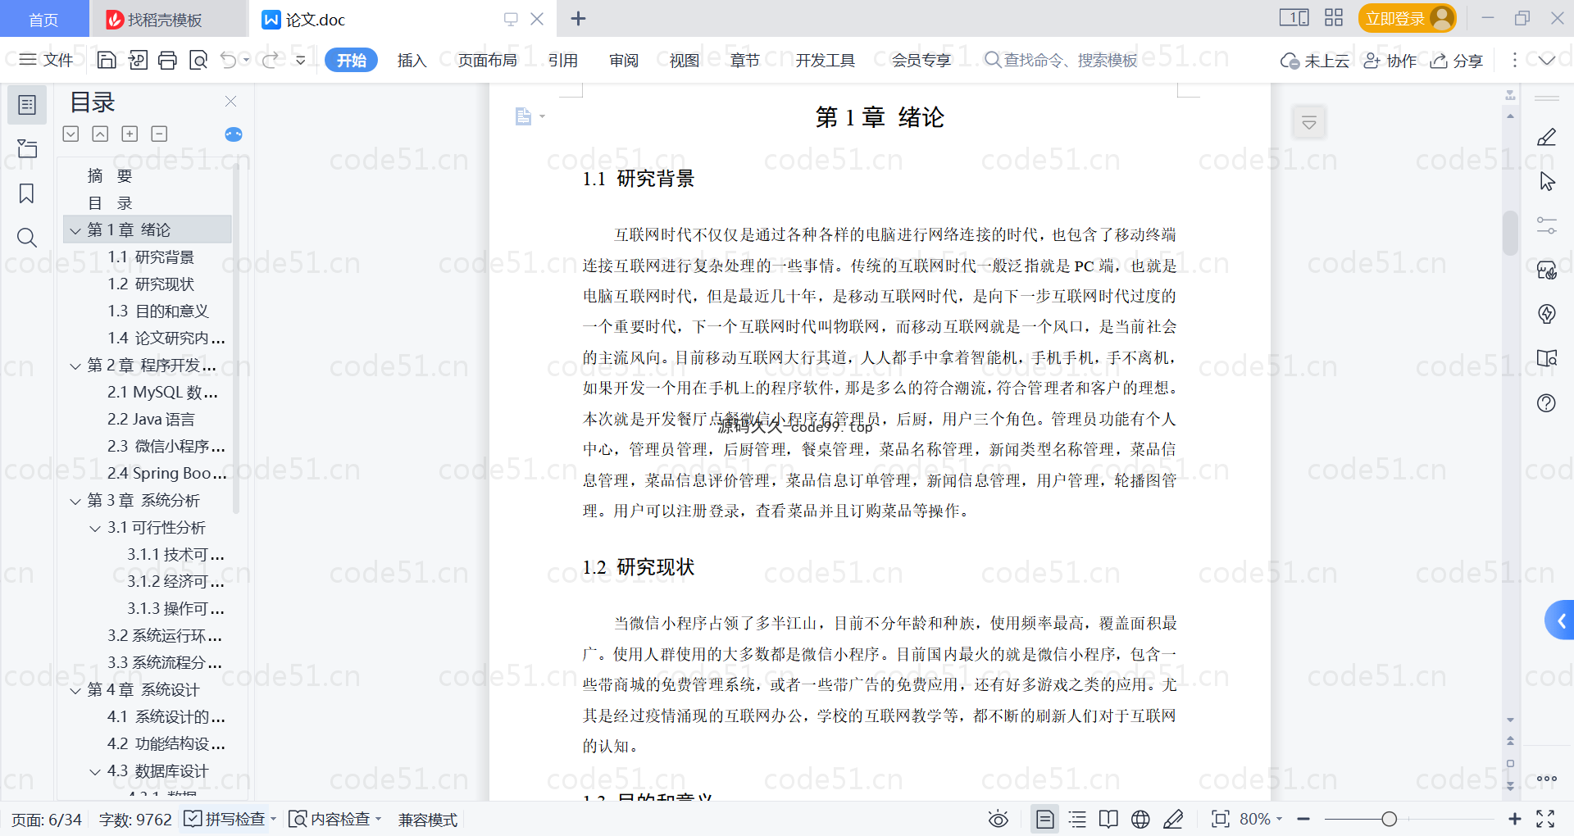
Task: Collapse 第1章 绪论 tree node
Action: pyautogui.click(x=75, y=230)
